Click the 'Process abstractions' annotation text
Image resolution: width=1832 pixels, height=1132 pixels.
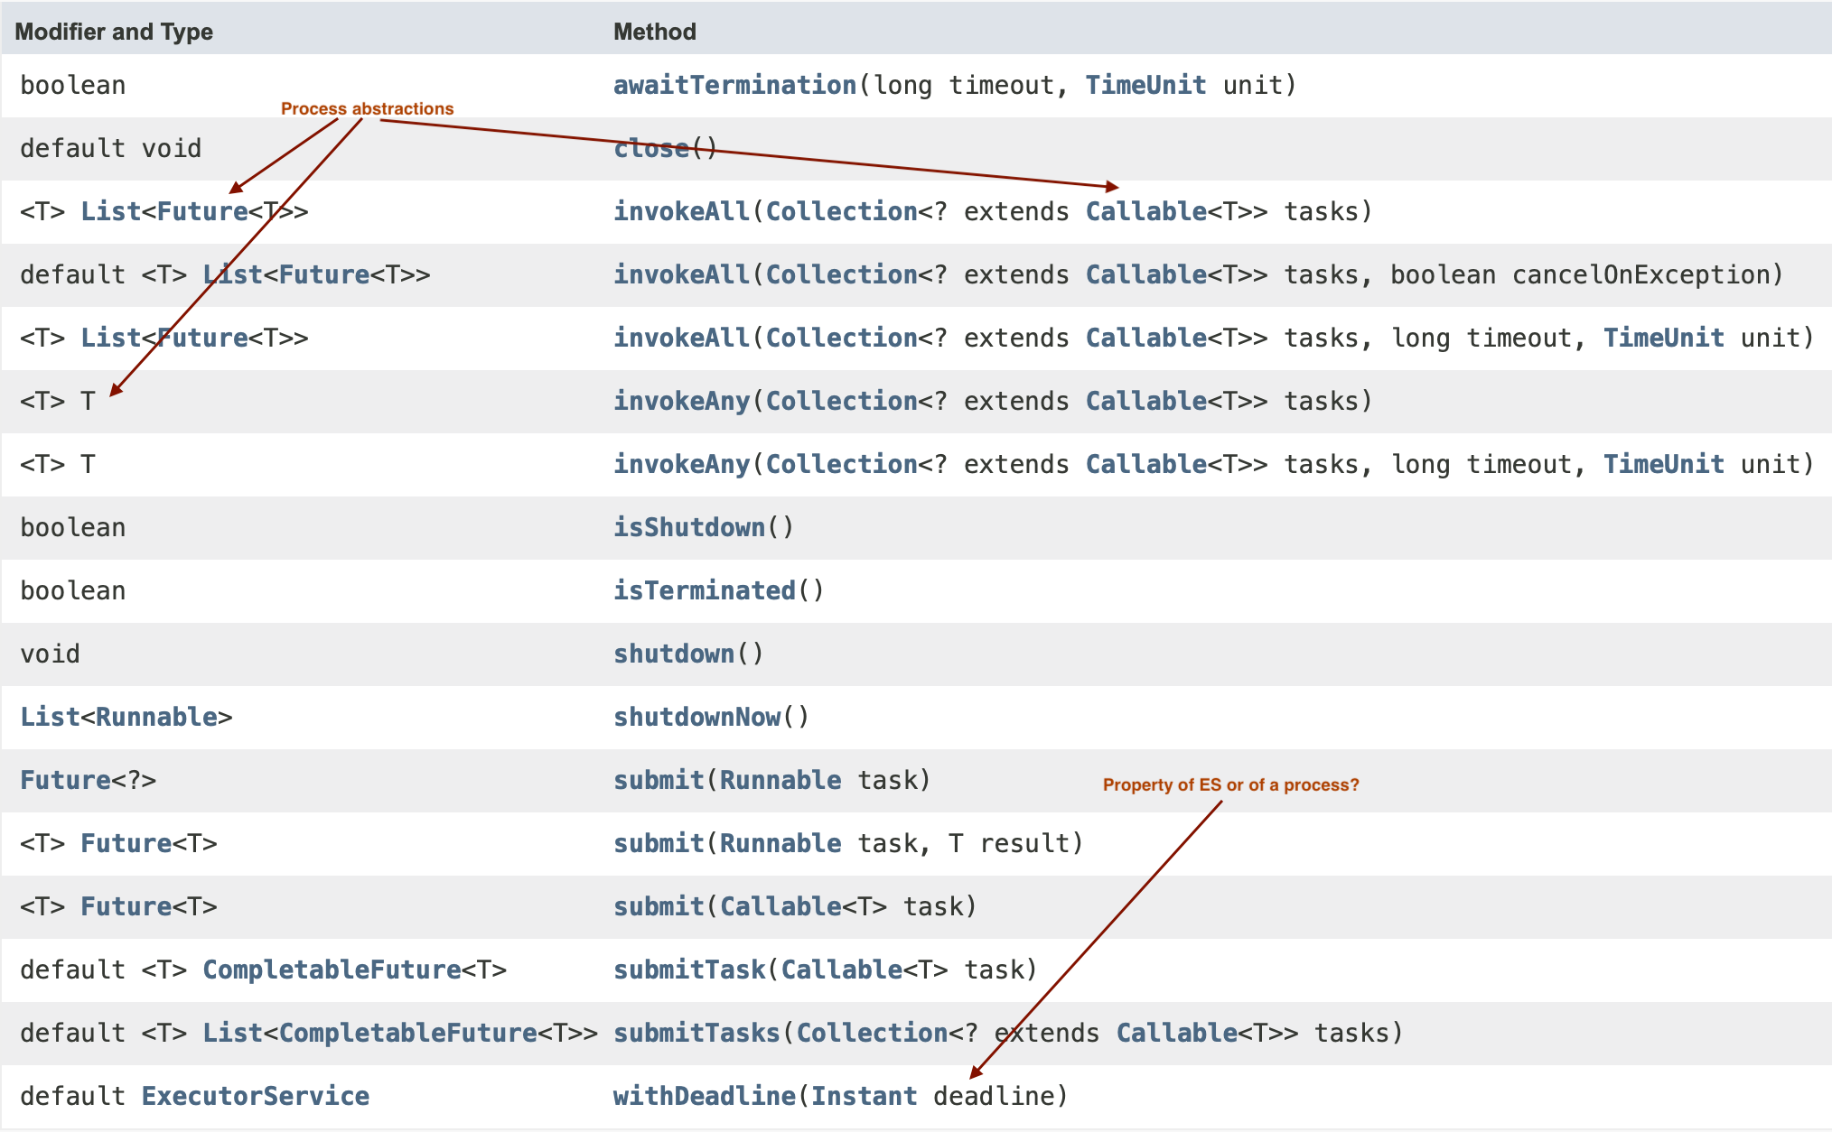[367, 108]
